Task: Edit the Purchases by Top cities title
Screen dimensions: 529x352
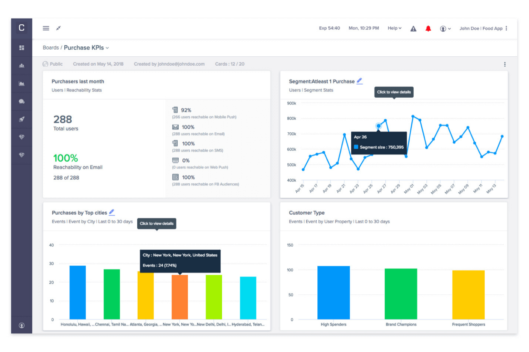Action: (x=112, y=212)
